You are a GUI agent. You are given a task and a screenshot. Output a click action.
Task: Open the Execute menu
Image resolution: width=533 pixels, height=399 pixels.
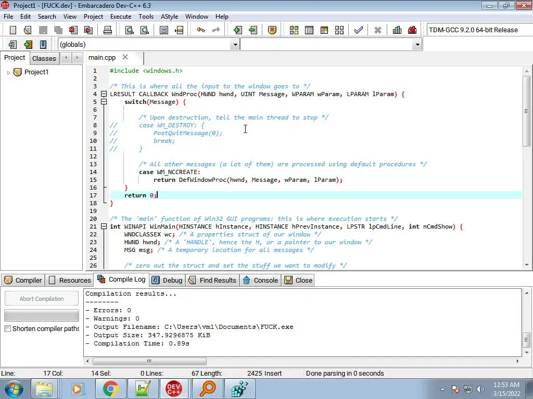pyautogui.click(x=121, y=17)
